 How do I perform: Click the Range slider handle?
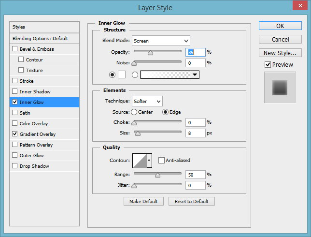[x=158, y=175]
